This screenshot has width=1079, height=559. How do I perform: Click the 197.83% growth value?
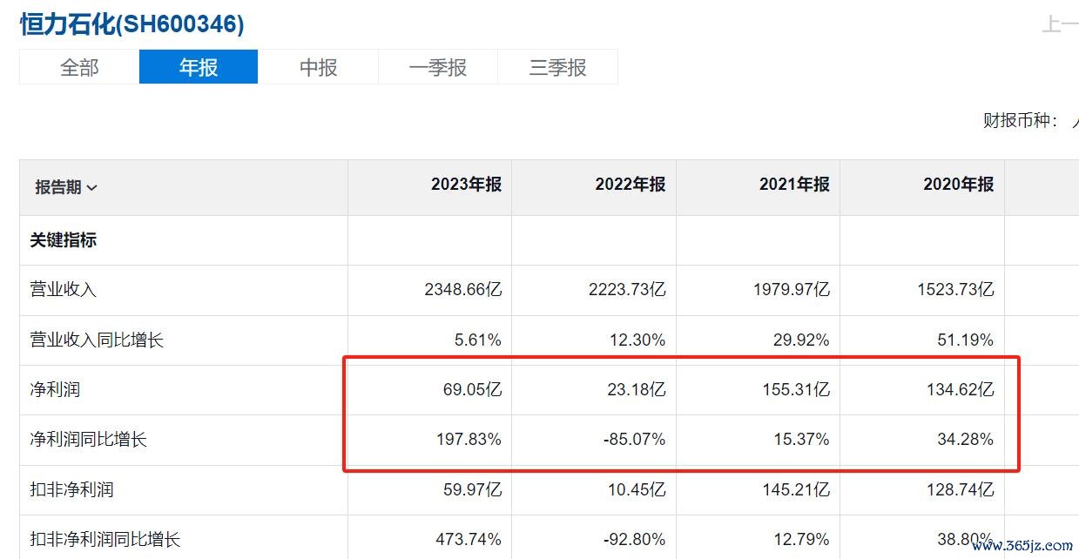click(x=469, y=440)
